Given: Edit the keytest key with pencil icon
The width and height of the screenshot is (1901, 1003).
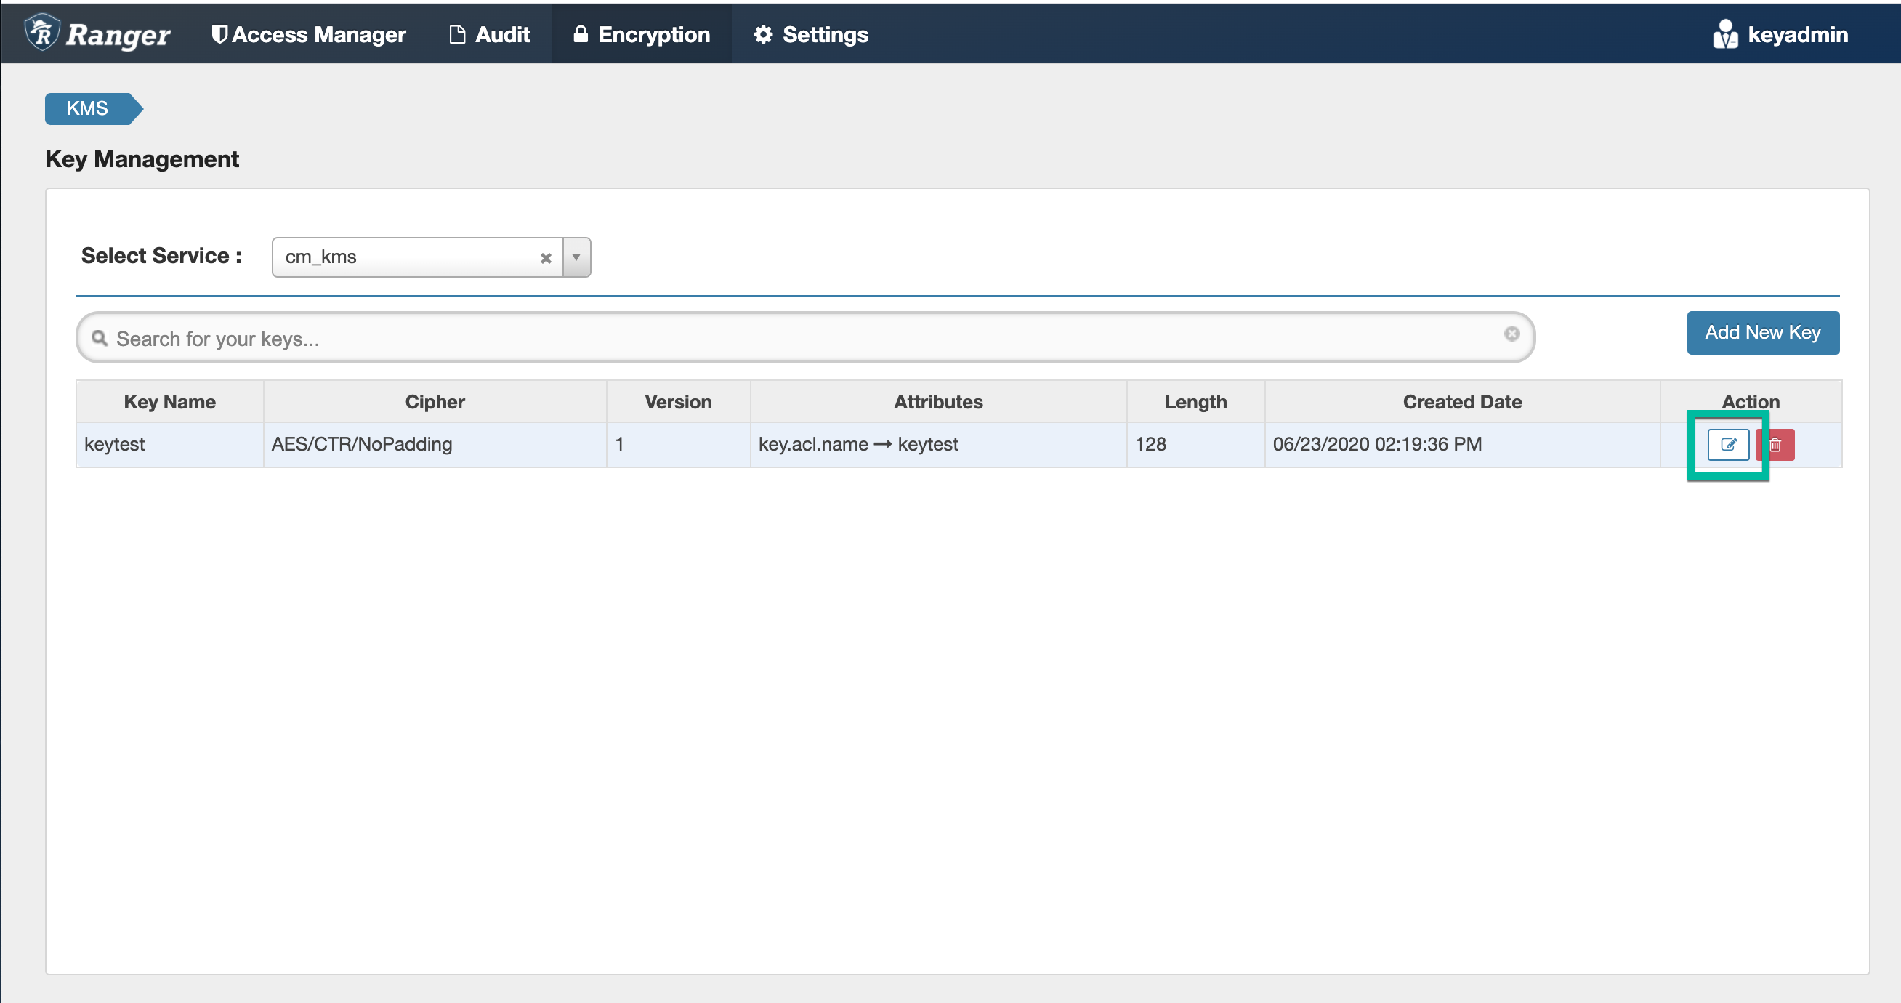Looking at the screenshot, I should (1727, 444).
